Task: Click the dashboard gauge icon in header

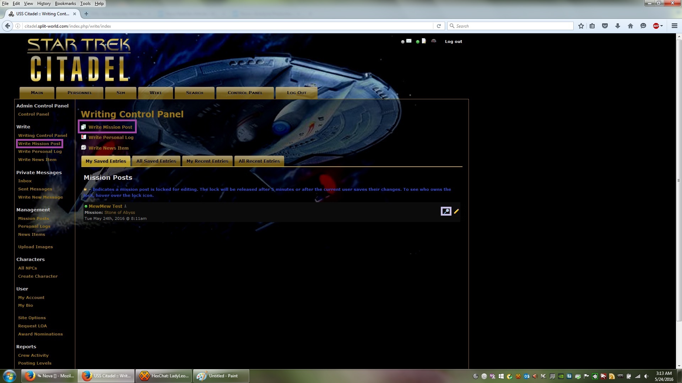Action: pyautogui.click(x=433, y=41)
